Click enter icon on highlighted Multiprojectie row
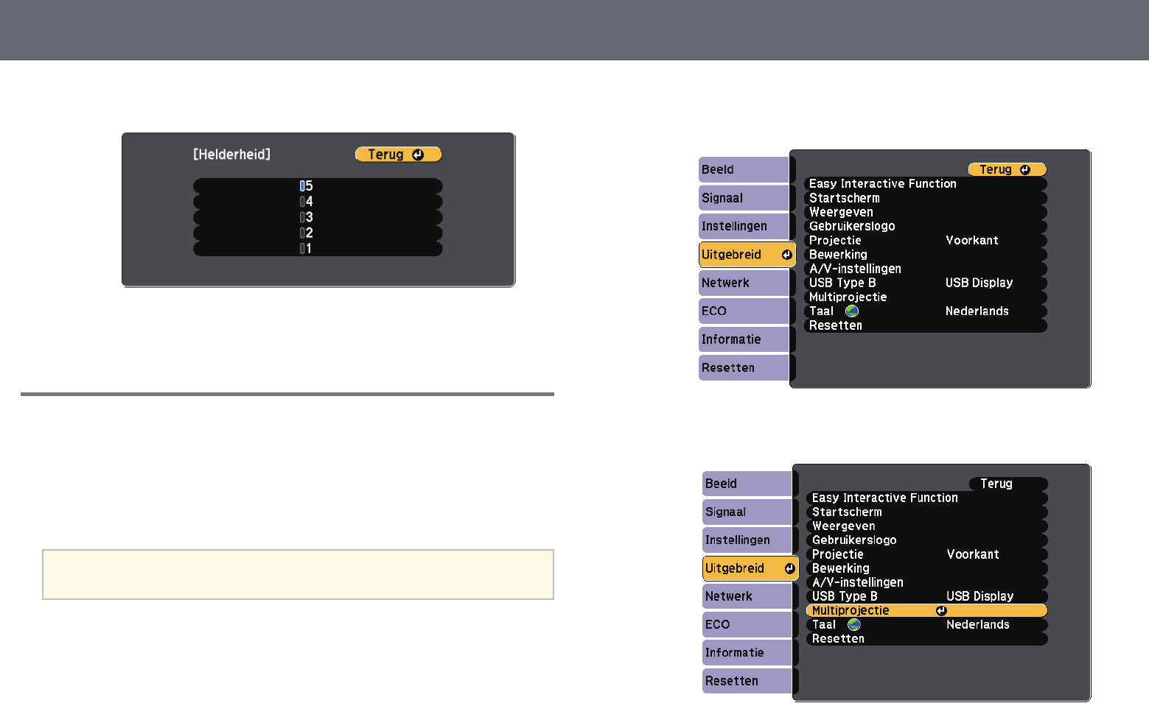Screen dimensions: 1149x703 (941, 610)
